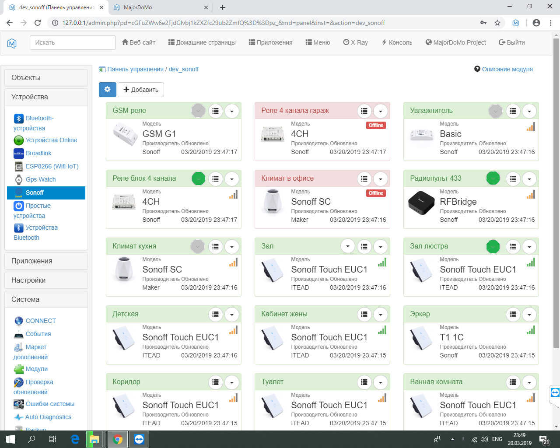Image resolution: width=560 pixels, height=448 pixels.
Task: Open Broadlink devices in sidebar
Action: point(38,153)
